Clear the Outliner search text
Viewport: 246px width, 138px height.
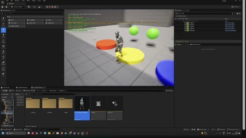point(181,13)
